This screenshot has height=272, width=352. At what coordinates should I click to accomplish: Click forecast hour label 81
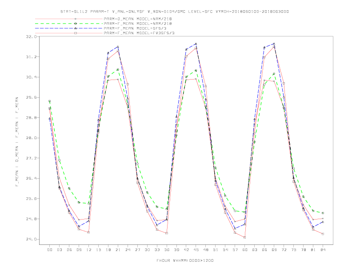click(313, 250)
